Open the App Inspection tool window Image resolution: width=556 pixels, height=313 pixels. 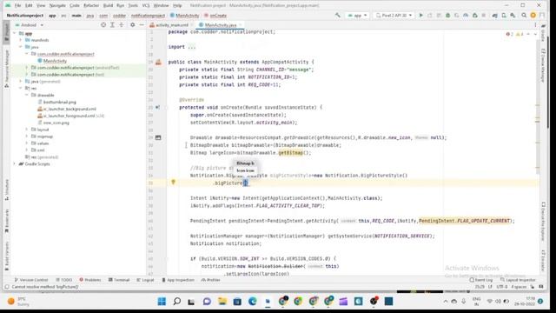click(178, 280)
